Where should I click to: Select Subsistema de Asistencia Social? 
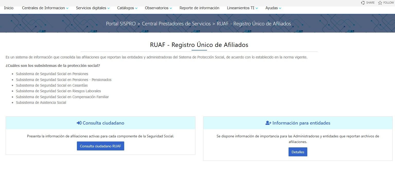[x=41, y=103]
